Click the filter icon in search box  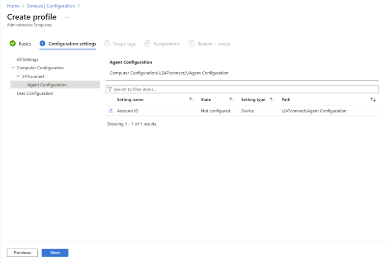110,89
